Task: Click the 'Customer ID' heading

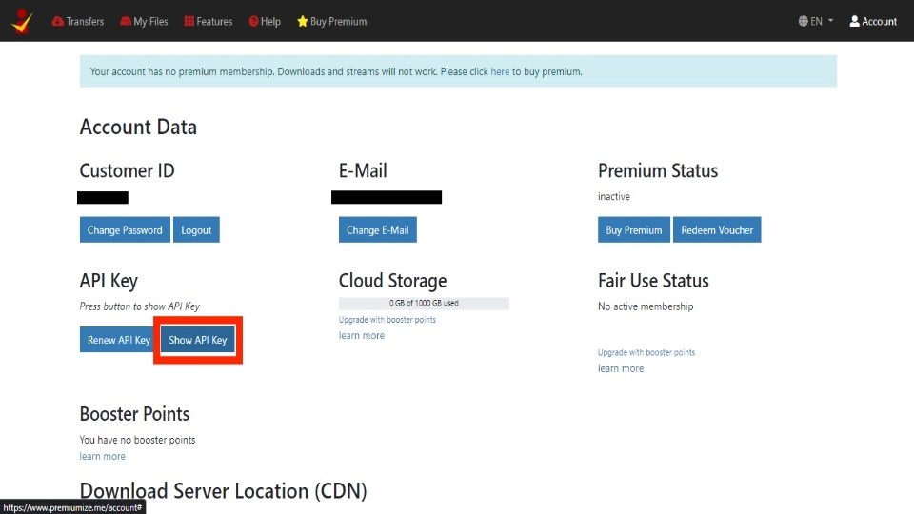Action: pos(127,170)
